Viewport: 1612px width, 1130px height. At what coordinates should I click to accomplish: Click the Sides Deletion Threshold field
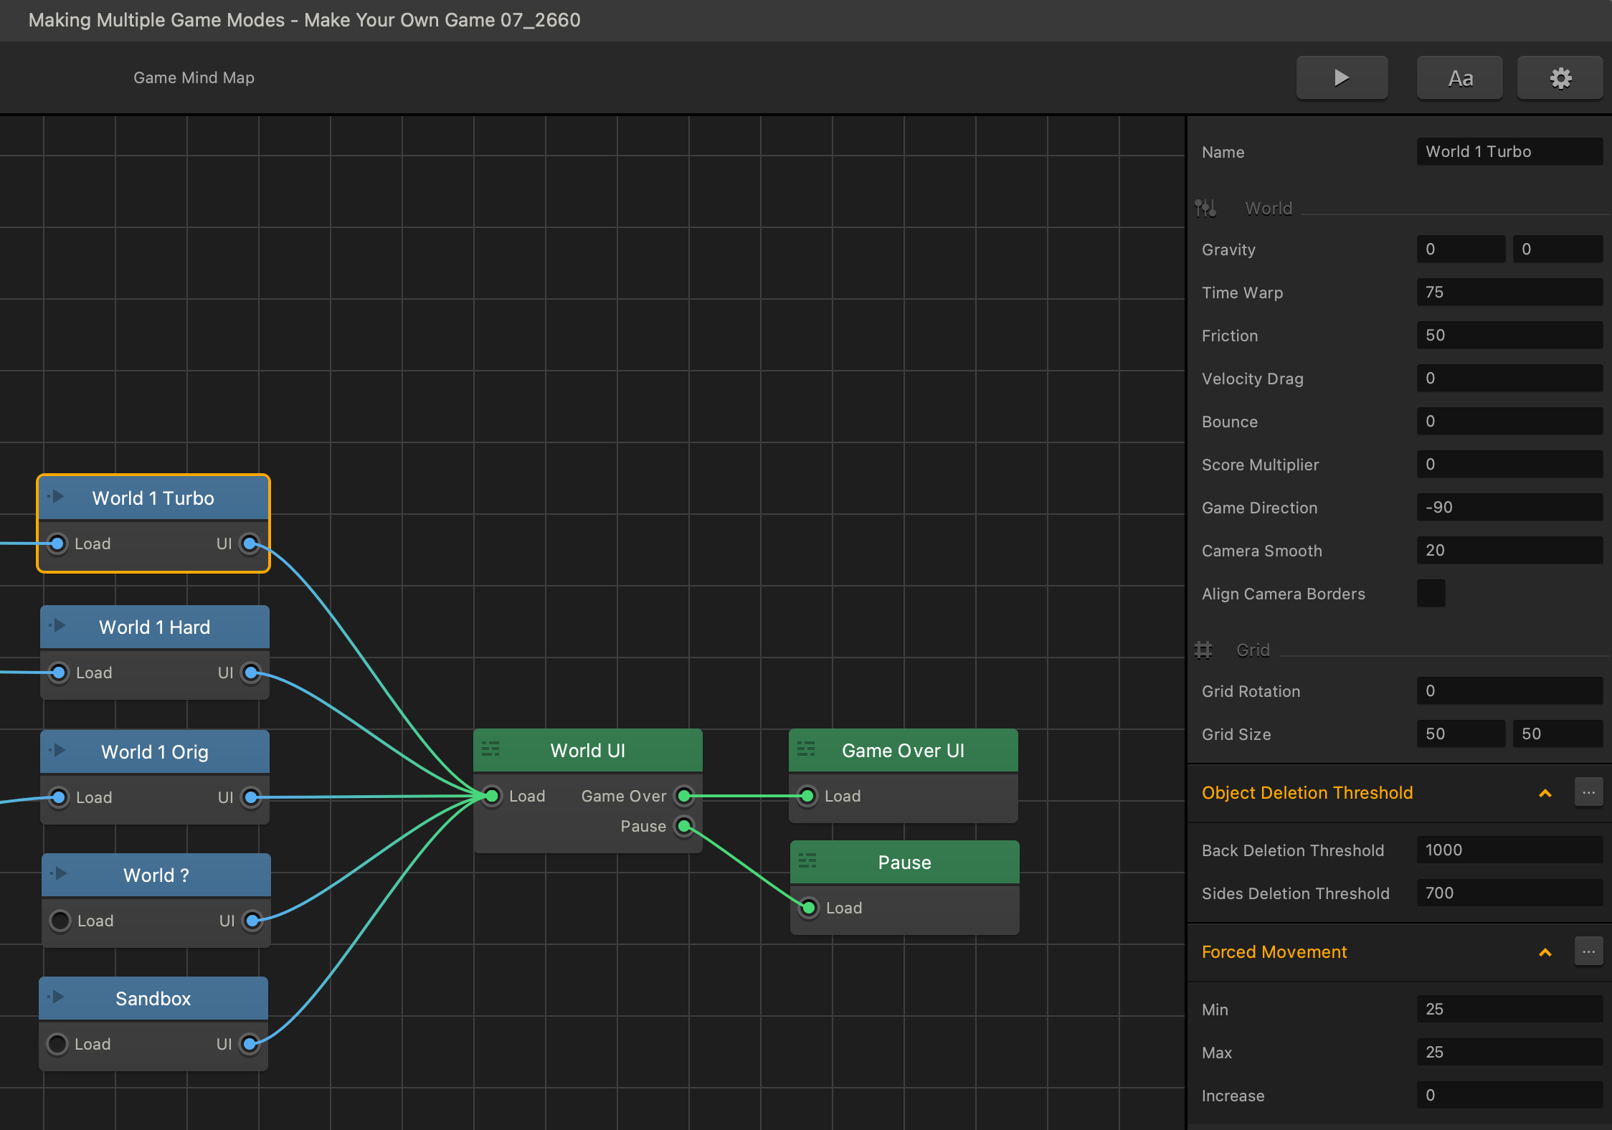coord(1509,893)
